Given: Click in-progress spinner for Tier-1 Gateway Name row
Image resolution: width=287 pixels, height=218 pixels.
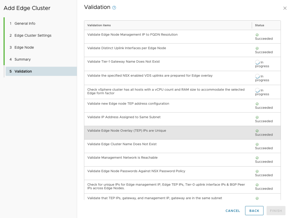Looking at the screenshot, I should pyautogui.click(x=257, y=62).
